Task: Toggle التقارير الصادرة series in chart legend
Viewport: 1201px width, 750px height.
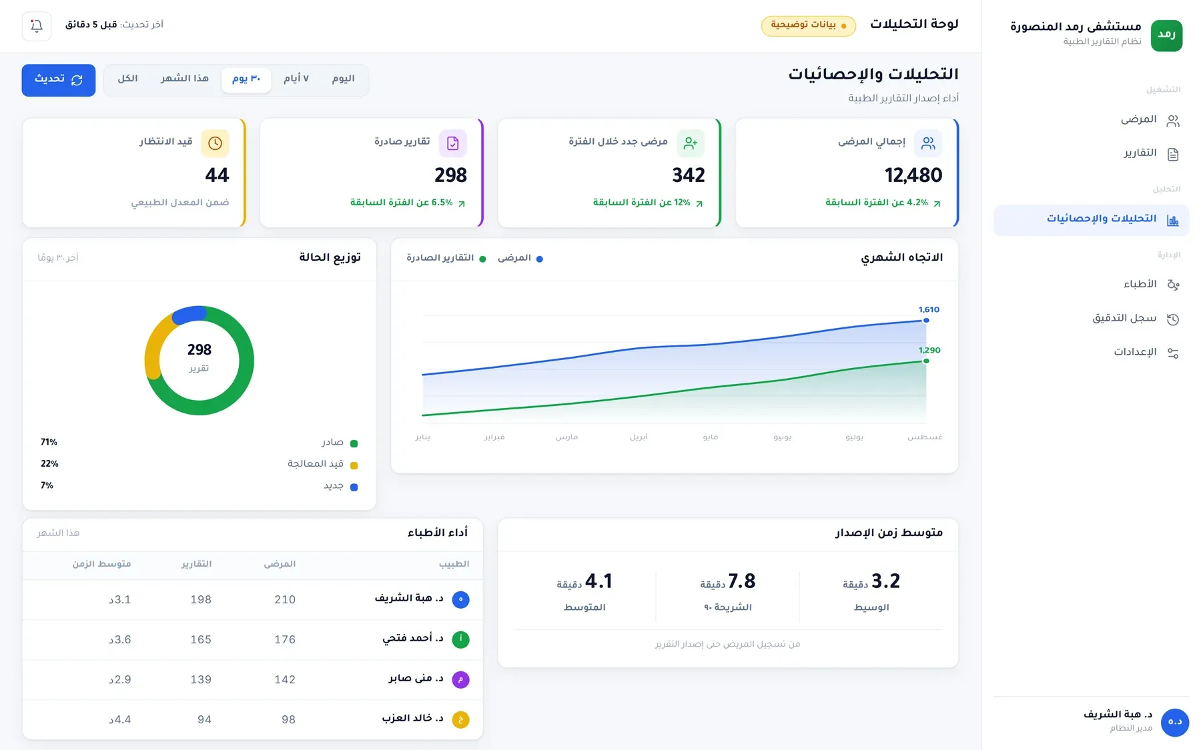Action: 446,258
